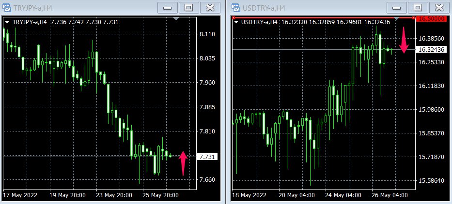Image resolution: width=452 pixels, height=204 pixels.
Task: Select the red 16.50000 horizontal line
Action: click(x=324, y=18)
